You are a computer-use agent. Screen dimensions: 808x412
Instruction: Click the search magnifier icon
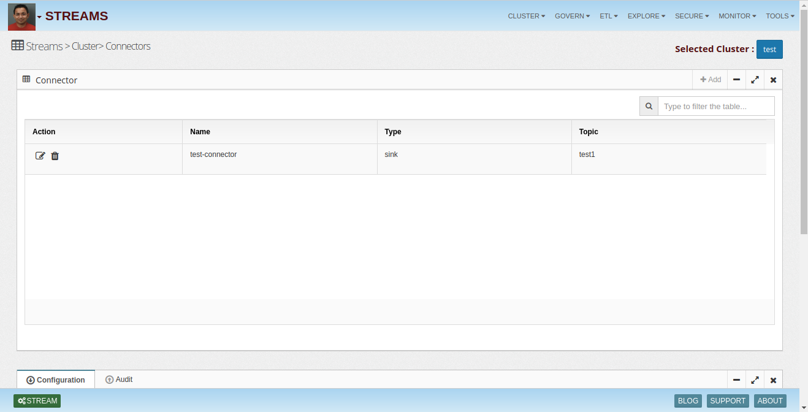point(649,106)
